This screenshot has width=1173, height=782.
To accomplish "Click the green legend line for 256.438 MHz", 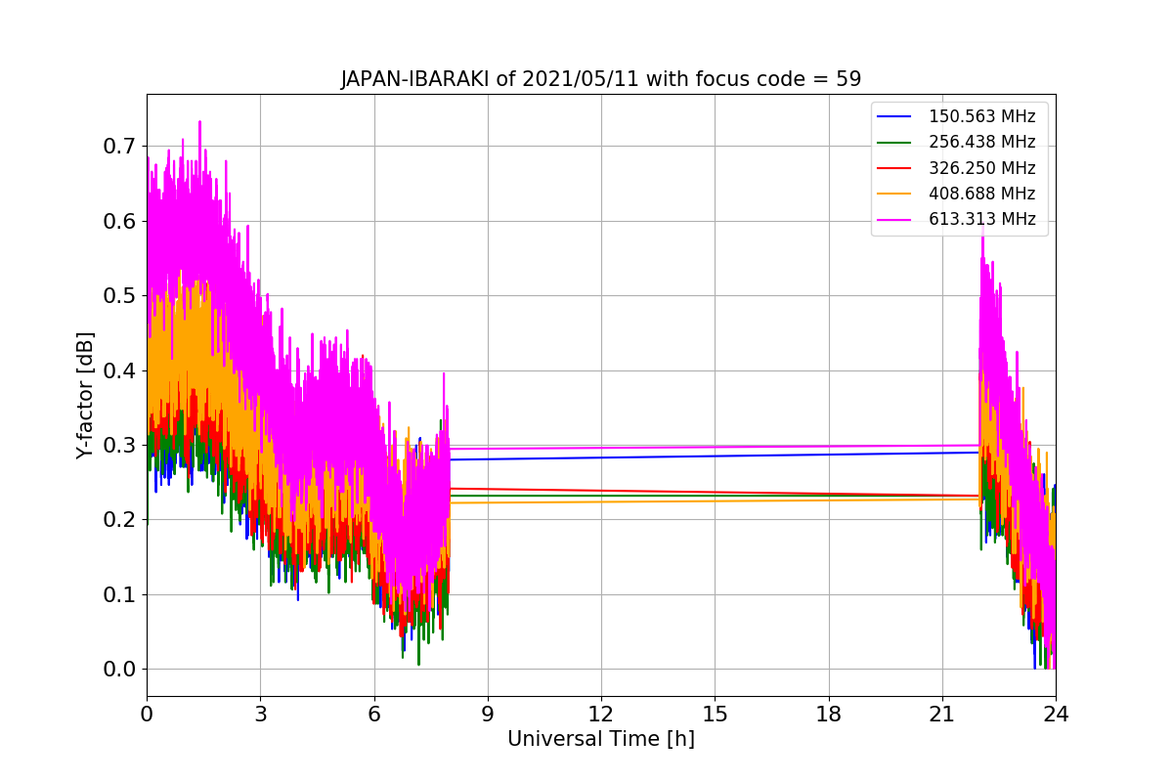I will click(894, 142).
